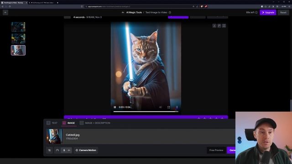This screenshot has height=164, width=292.
Task: Click the red extension icon right of the address bar
Action: 206,6
